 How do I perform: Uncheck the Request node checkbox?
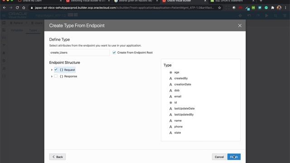coord(56,70)
